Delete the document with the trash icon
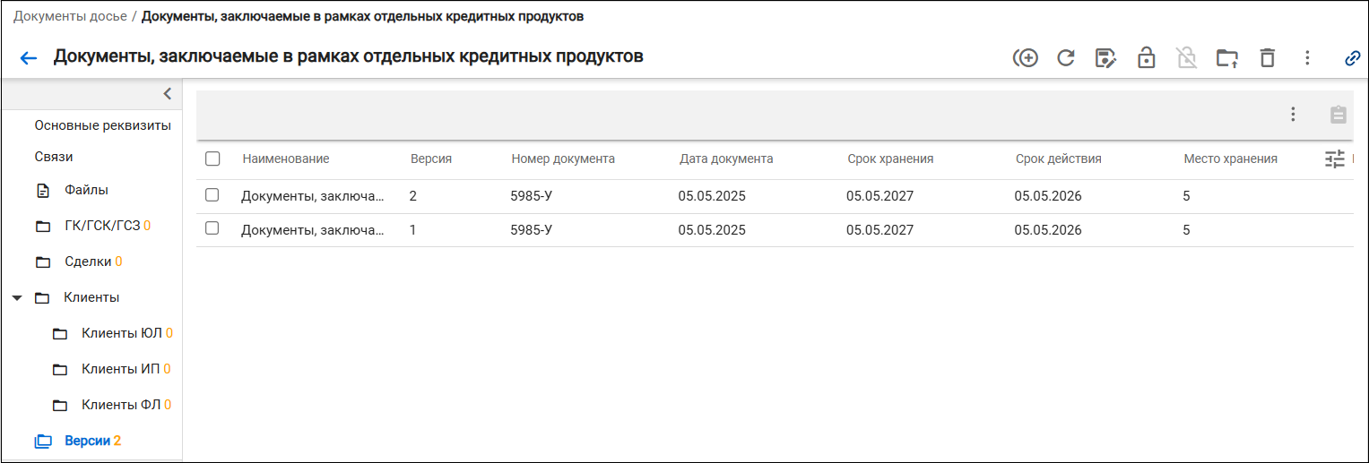Screen dimensions: 1369x463 (1267, 58)
